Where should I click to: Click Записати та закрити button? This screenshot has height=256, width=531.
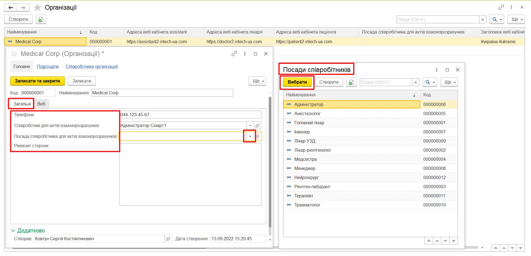pos(37,81)
